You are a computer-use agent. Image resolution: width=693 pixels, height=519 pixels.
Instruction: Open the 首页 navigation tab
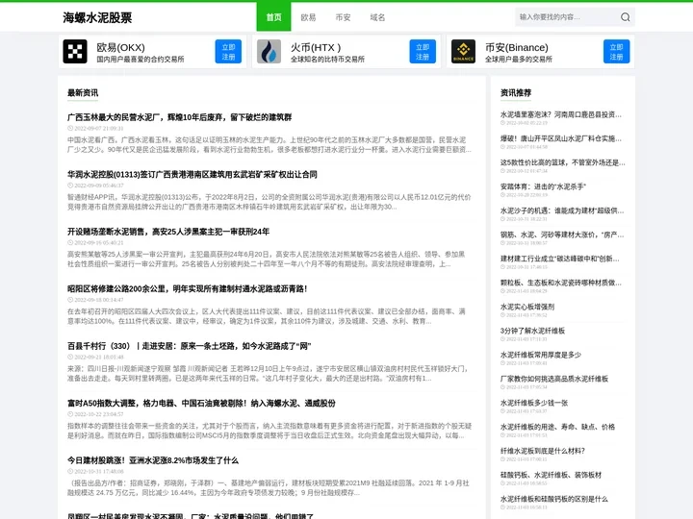[x=273, y=16]
